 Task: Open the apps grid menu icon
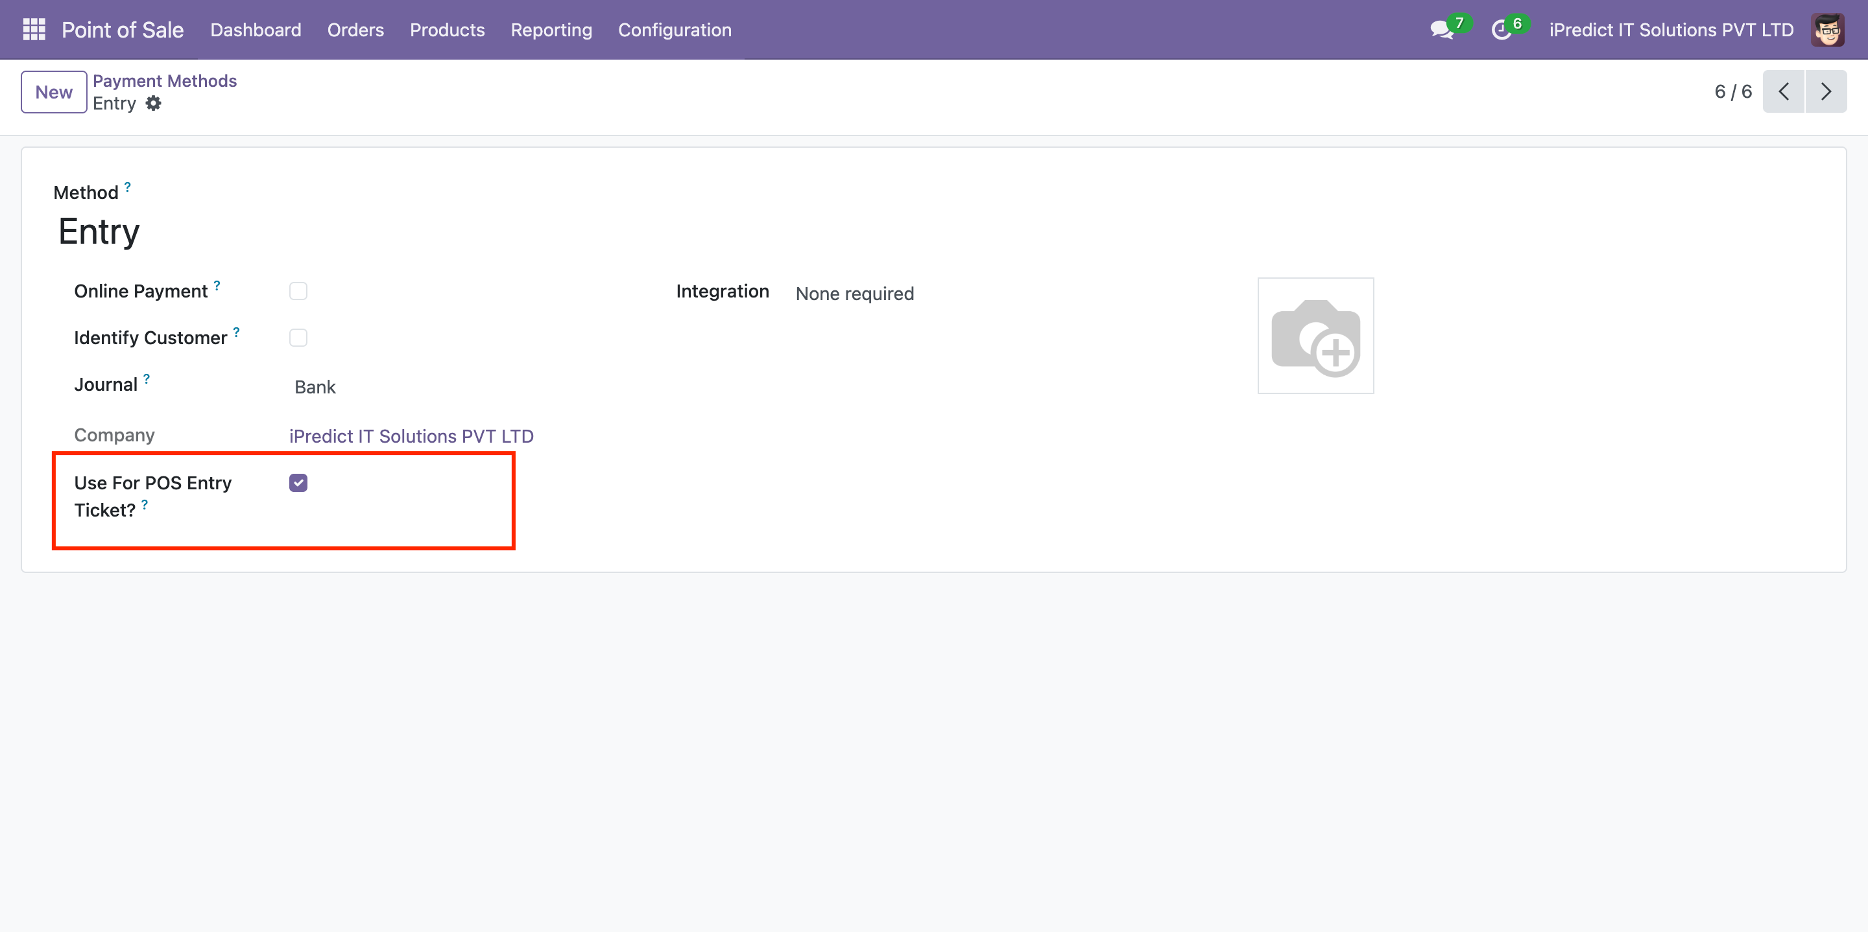pyautogui.click(x=34, y=30)
